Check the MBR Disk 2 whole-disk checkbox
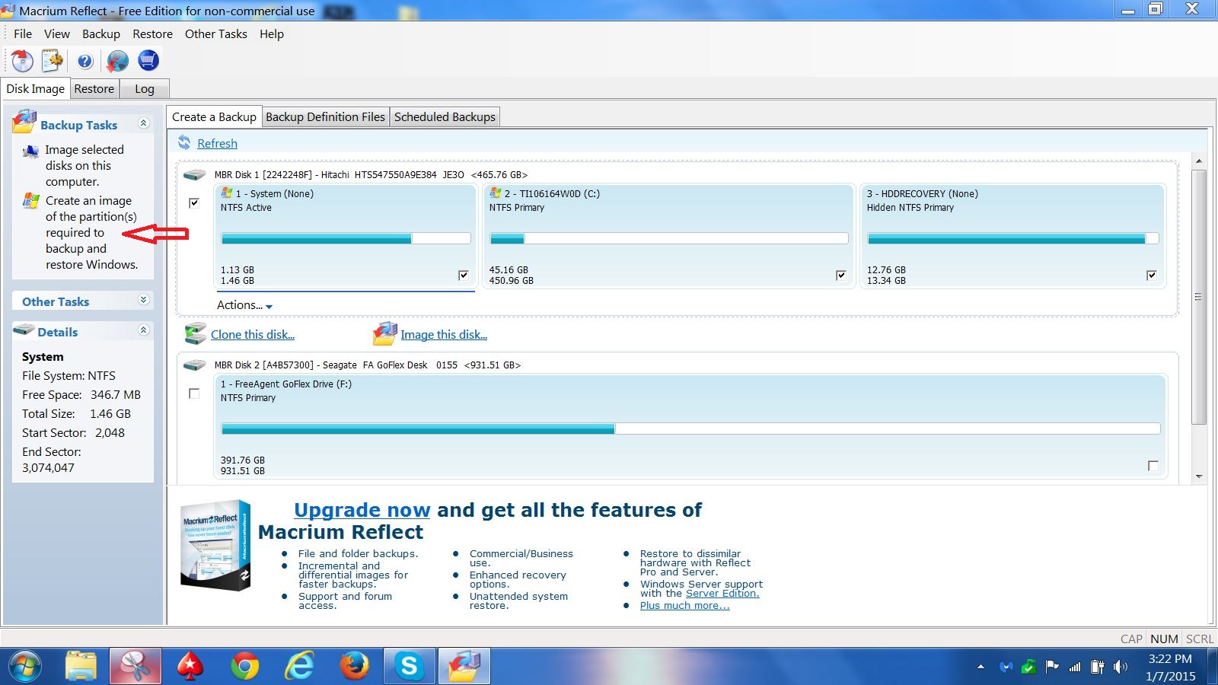The height and width of the screenshot is (685, 1218). 194,393
